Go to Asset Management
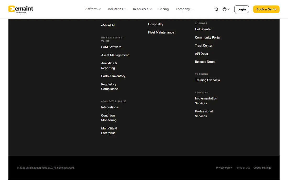288x180 pixels. (x=115, y=55)
